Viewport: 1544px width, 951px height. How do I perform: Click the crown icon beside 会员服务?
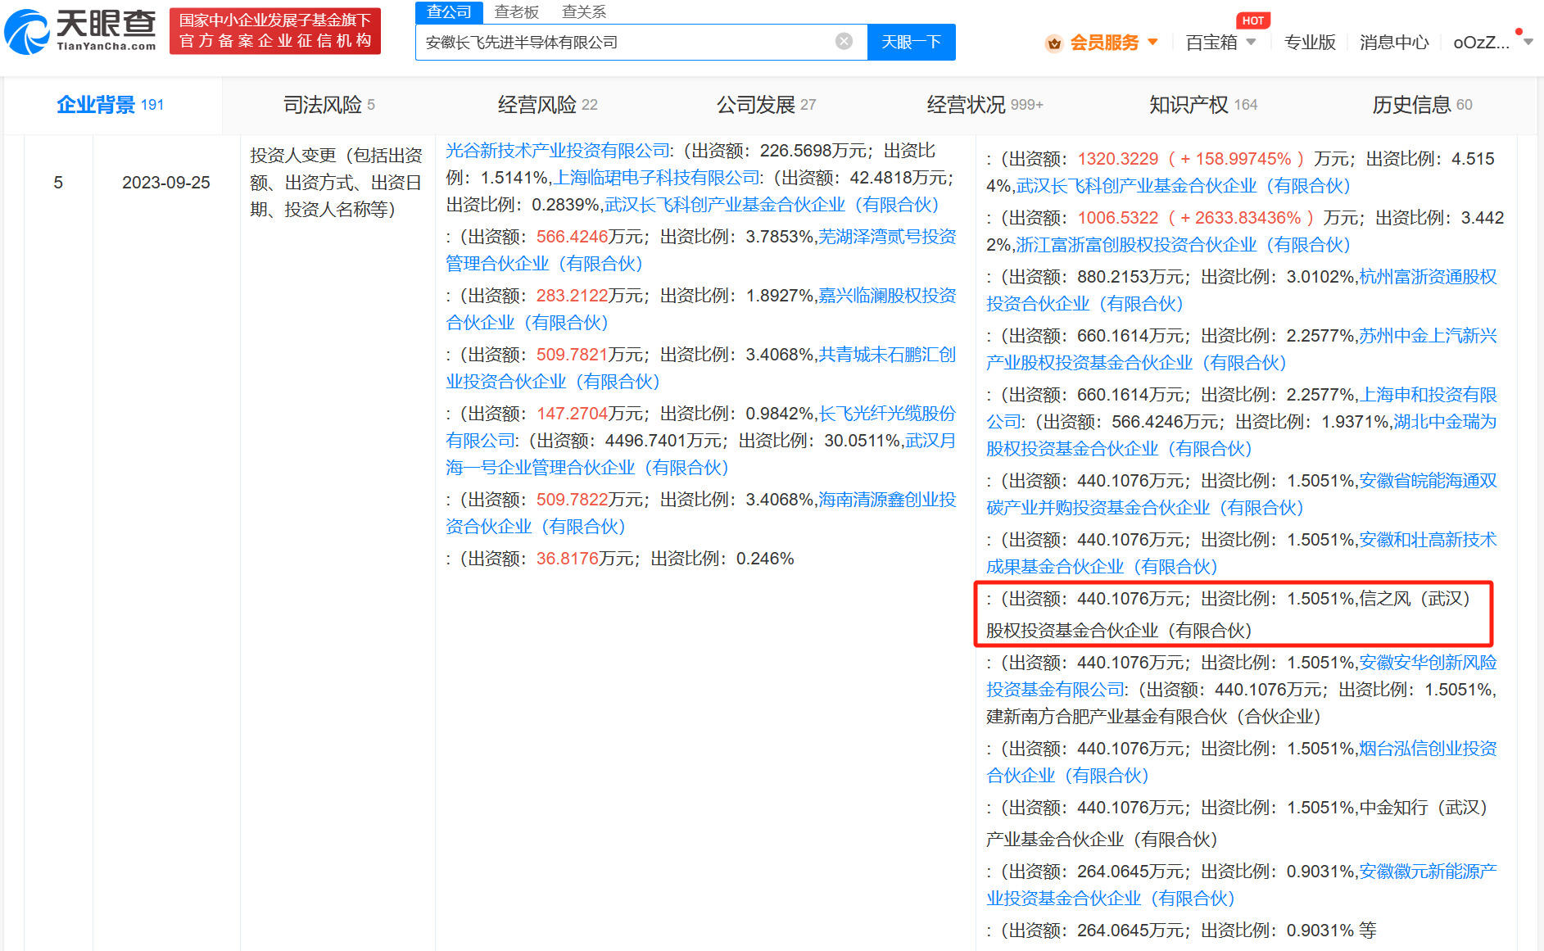(1053, 43)
